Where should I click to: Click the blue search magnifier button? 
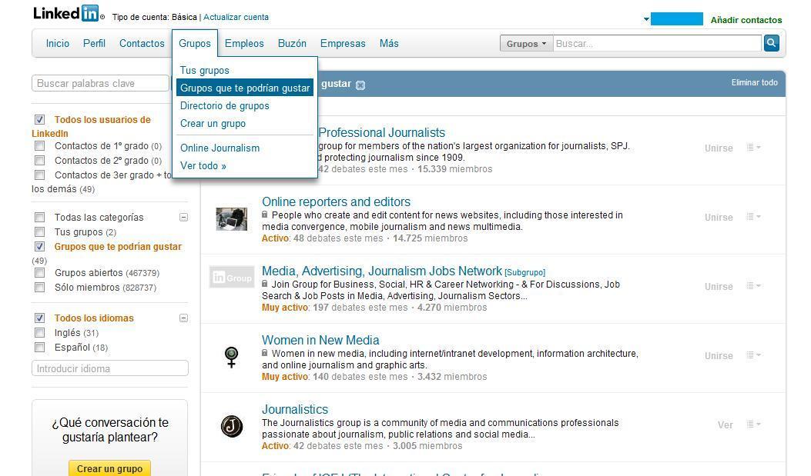click(771, 44)
